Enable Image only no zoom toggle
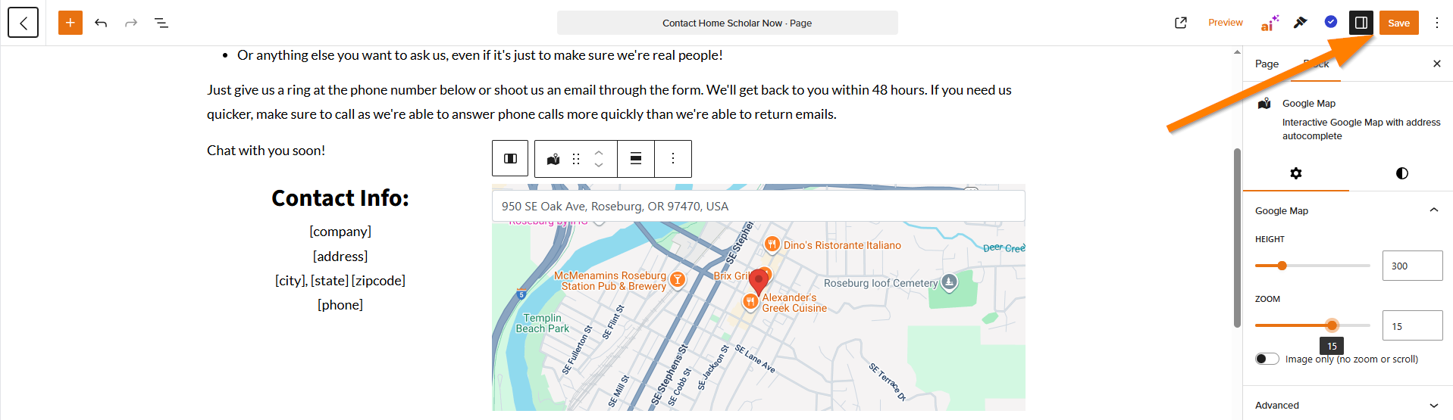 [1267, 359]
